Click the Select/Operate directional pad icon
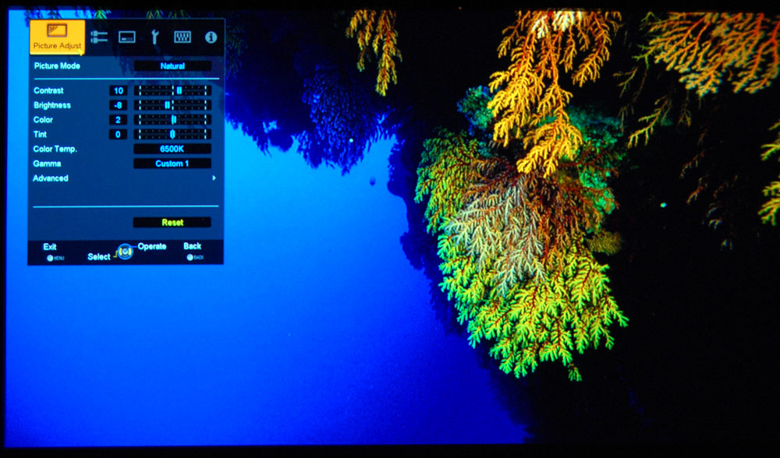The image size is (780, 458). [125, 252]
